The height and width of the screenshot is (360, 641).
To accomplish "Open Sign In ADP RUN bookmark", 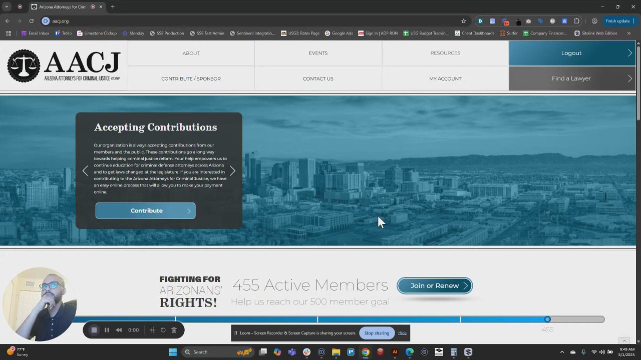I will coord(378,33).
